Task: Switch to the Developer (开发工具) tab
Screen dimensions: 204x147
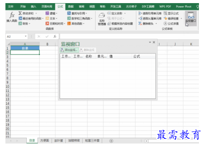Action: coord(116,7)
